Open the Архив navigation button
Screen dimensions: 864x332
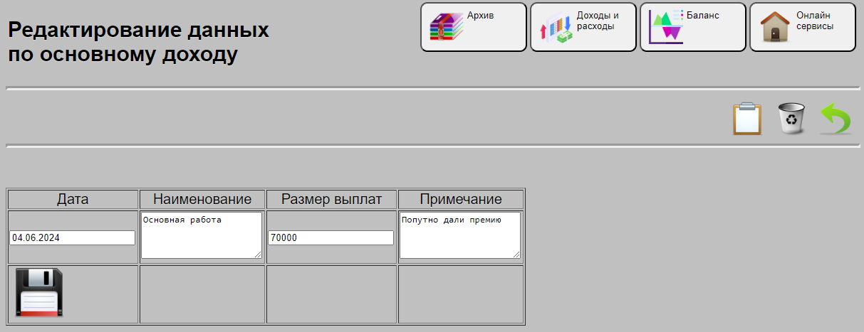[x=474, y=27]
